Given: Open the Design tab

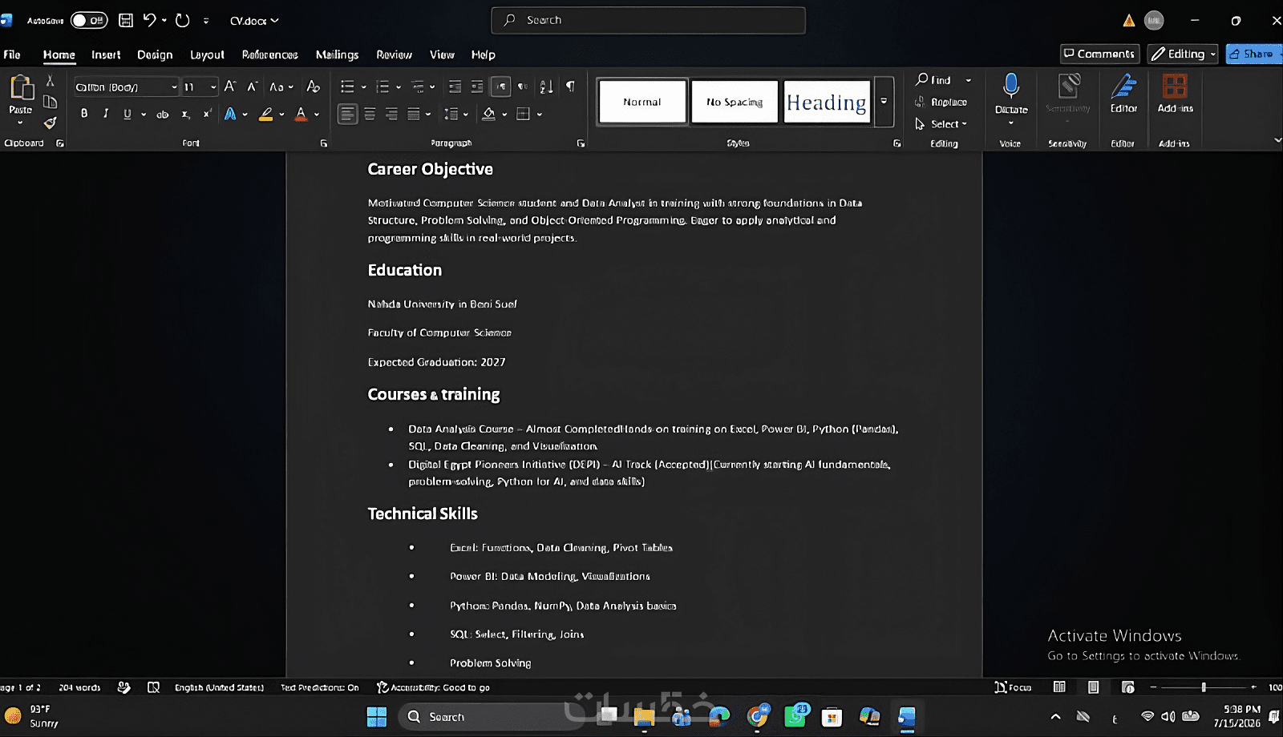Looking at the screenshot, I should pyautogui.click(x=155, y=54).
